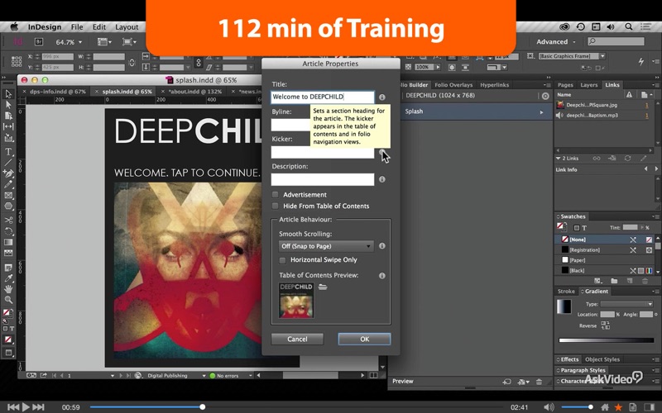Select the Zoom tool

8,300
